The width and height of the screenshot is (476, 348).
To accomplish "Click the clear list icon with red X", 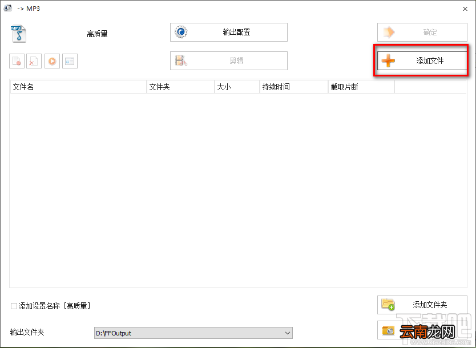I will tap(34, 61).
